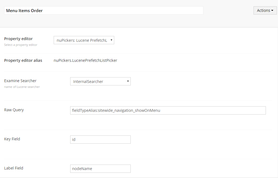Click the bold Property editor label

(18, 39)
